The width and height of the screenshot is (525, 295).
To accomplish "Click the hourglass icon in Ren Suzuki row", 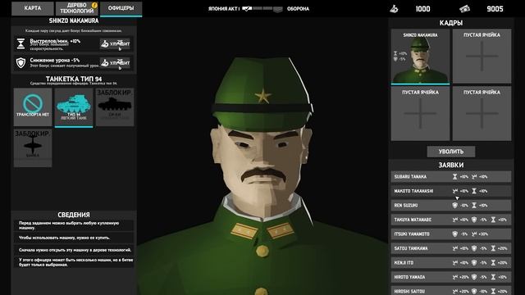I will point(474,206).
